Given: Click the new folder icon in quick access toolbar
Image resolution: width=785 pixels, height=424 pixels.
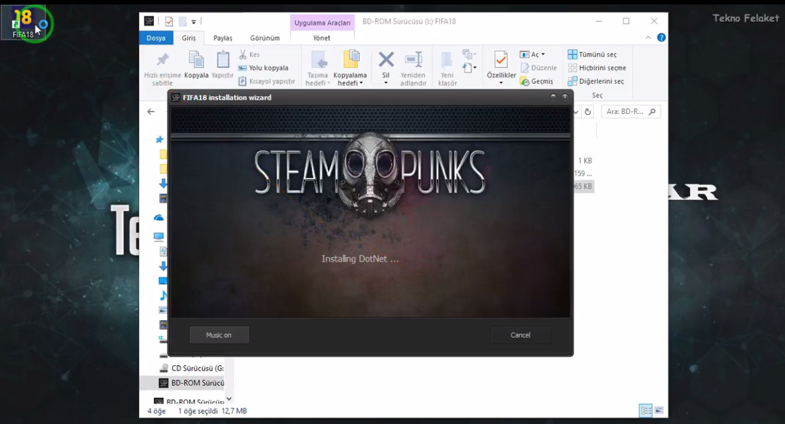Looking at the screenshot, I should 182,21.
